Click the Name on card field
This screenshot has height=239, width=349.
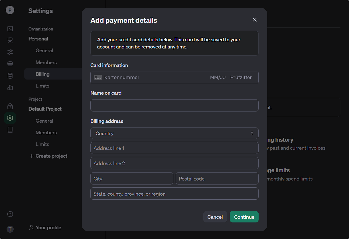pyautogui.click(x=174, y=105)
